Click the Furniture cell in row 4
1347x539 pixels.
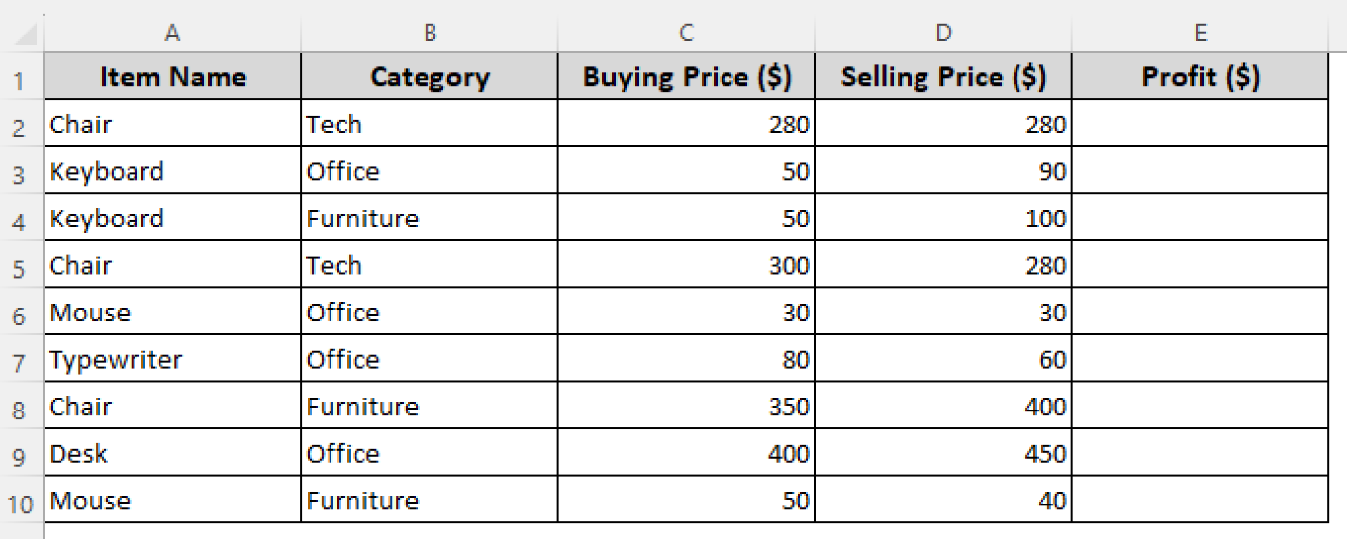click(x=430, y=218)
